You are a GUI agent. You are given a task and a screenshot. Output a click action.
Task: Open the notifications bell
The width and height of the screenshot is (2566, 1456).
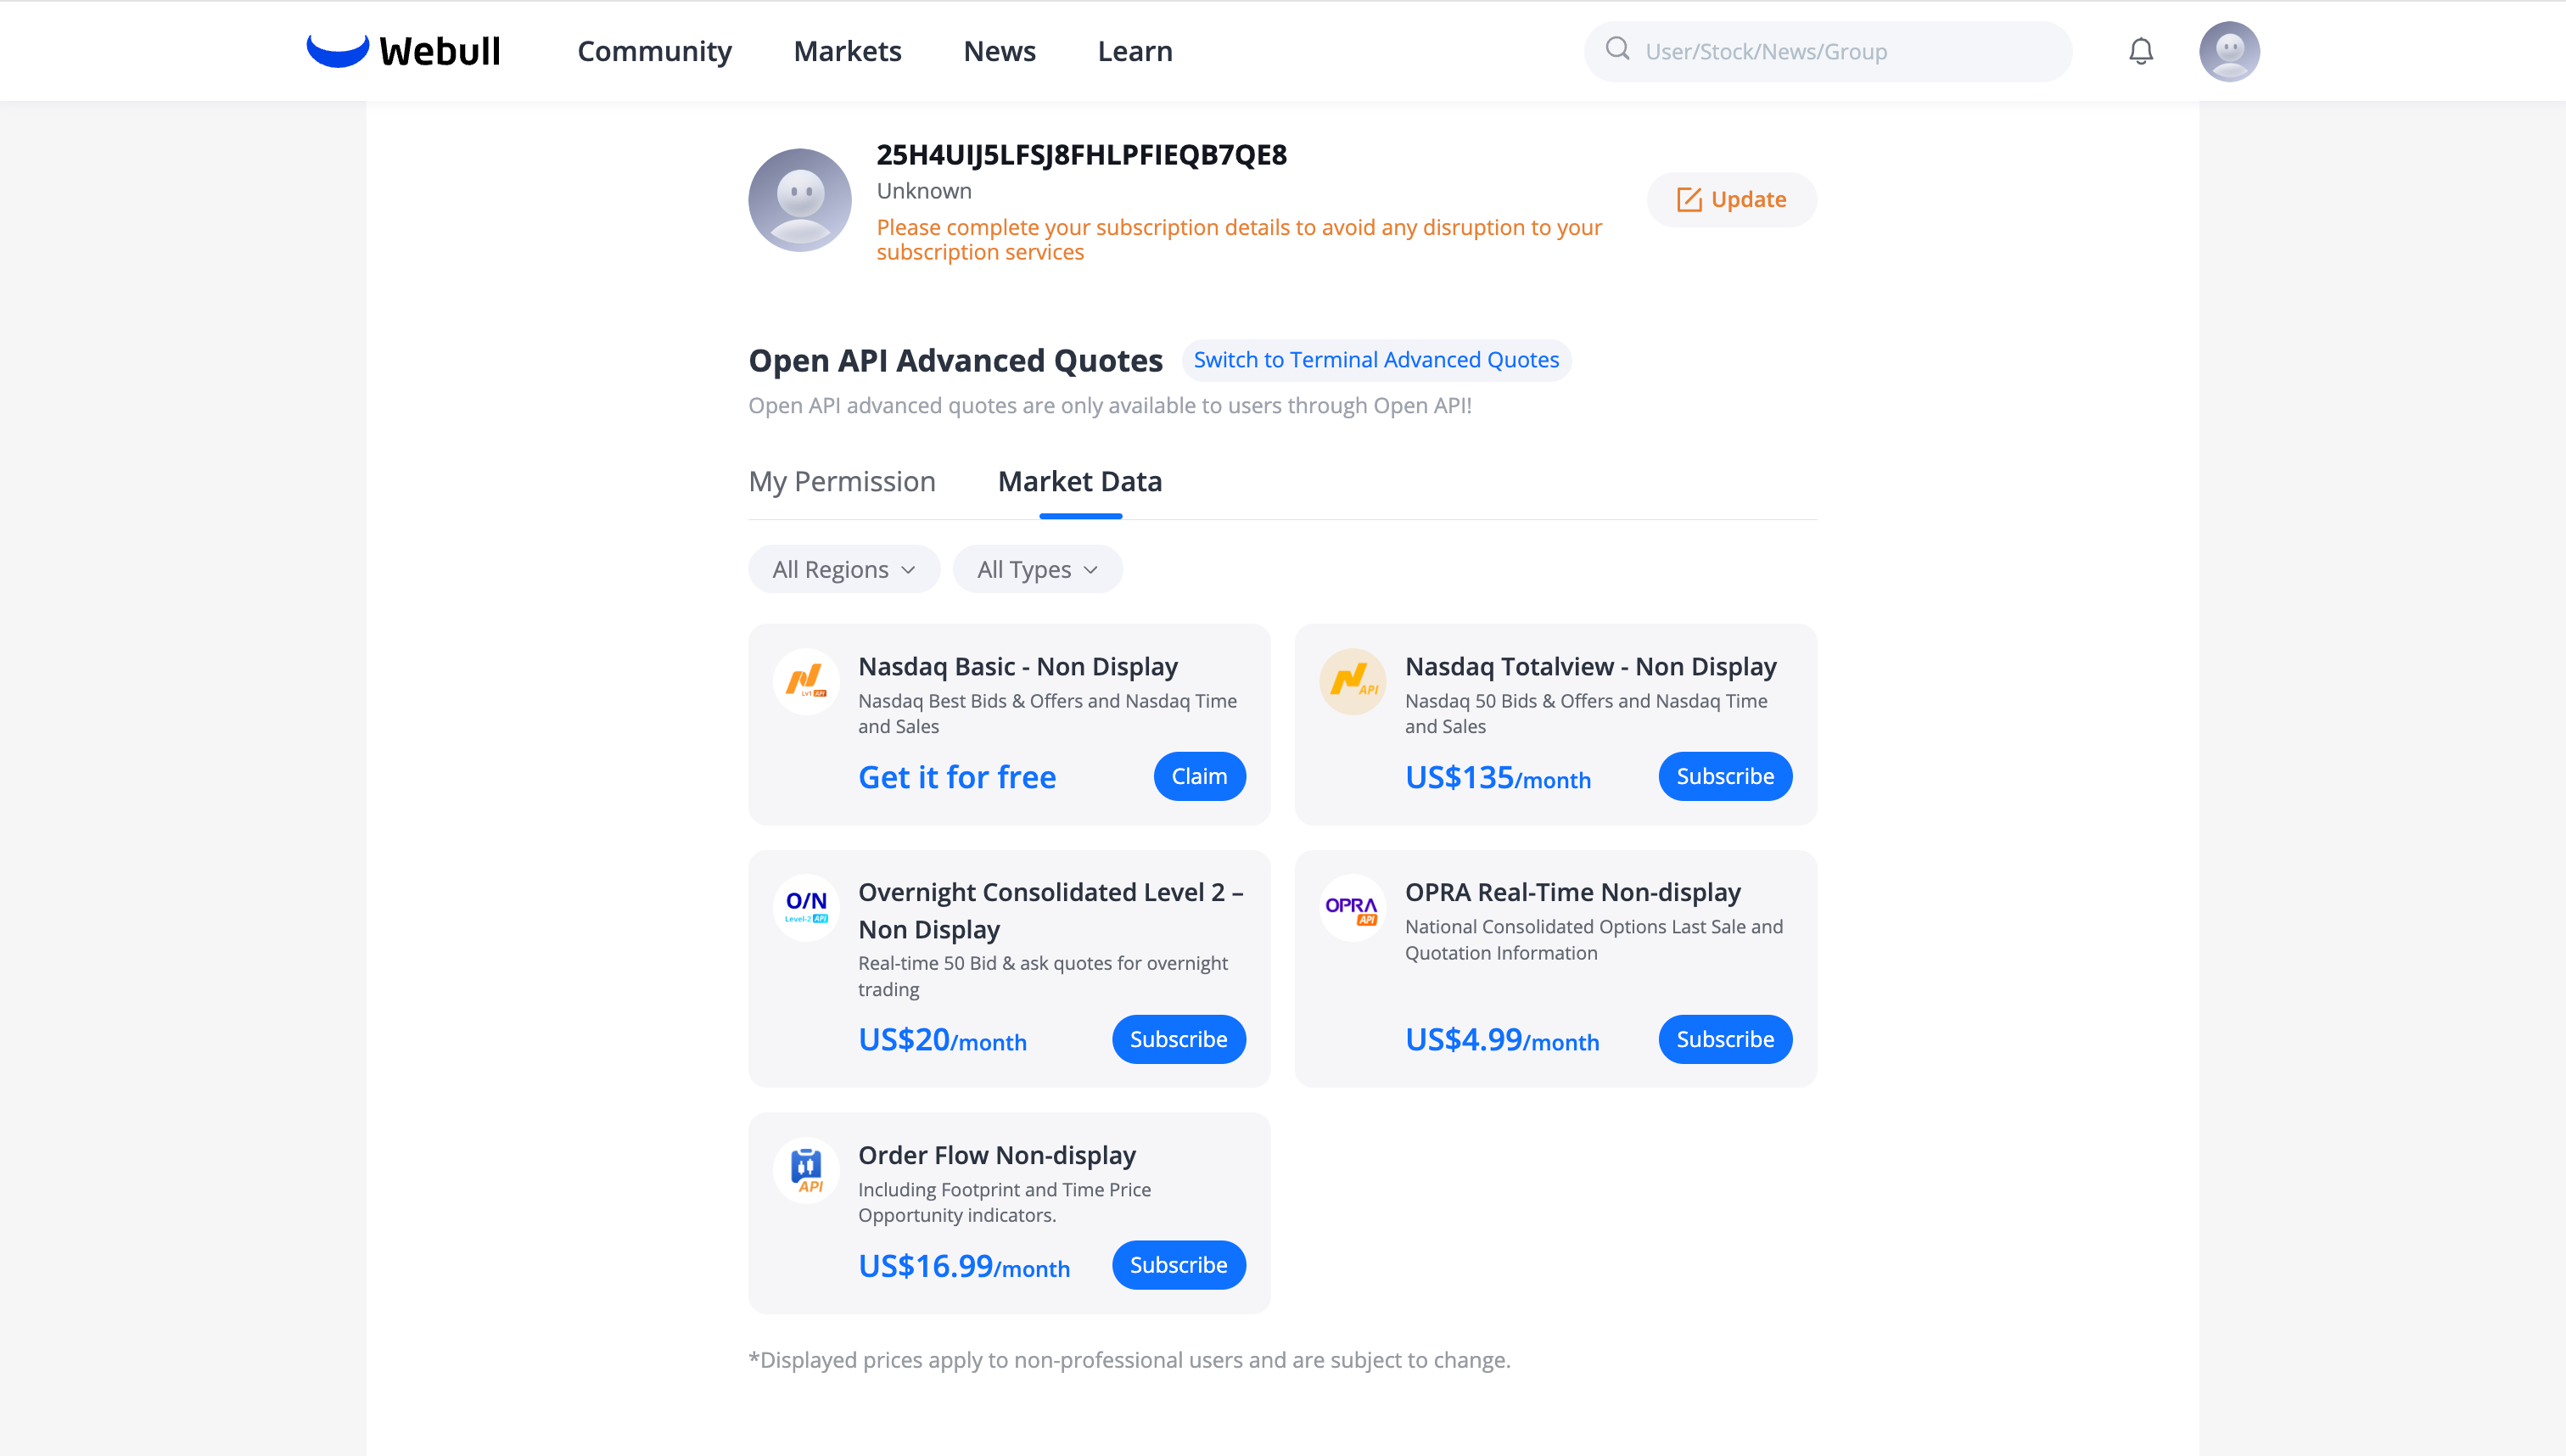[x=2140, y=51]
